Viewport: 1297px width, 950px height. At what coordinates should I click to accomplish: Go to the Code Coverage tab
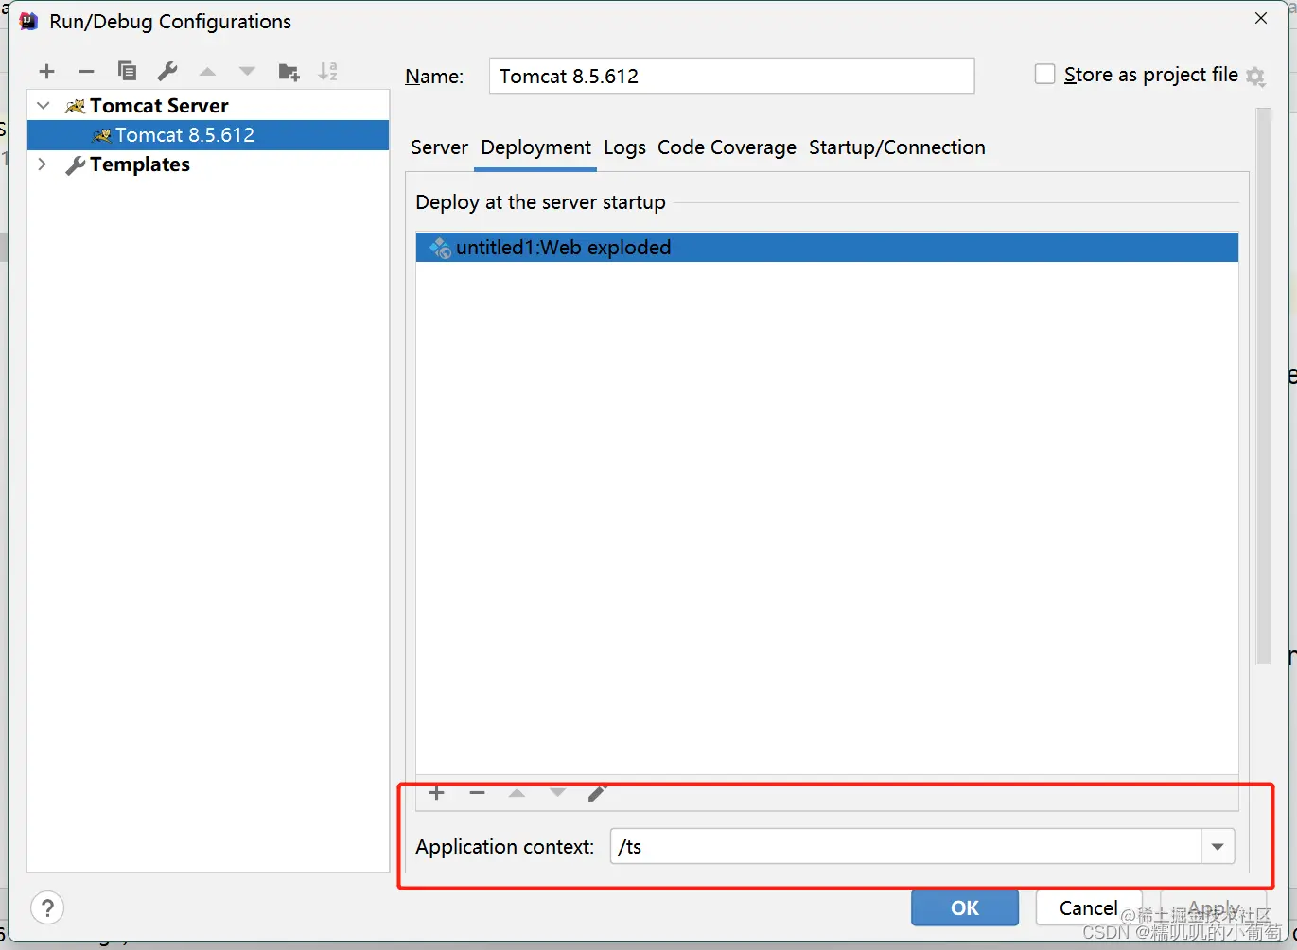[727, 147]
